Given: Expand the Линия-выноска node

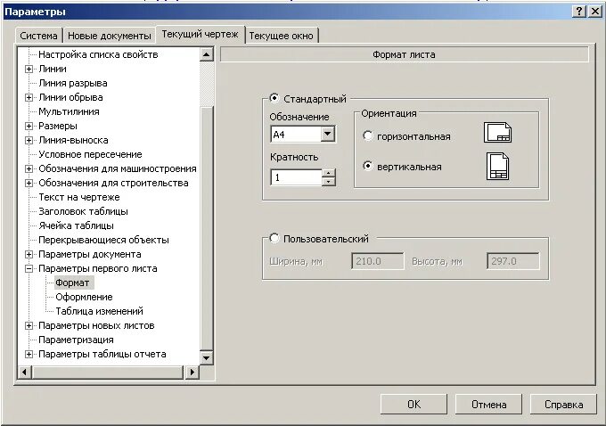Looking at the screenshot, I should [x=29, y=140].
